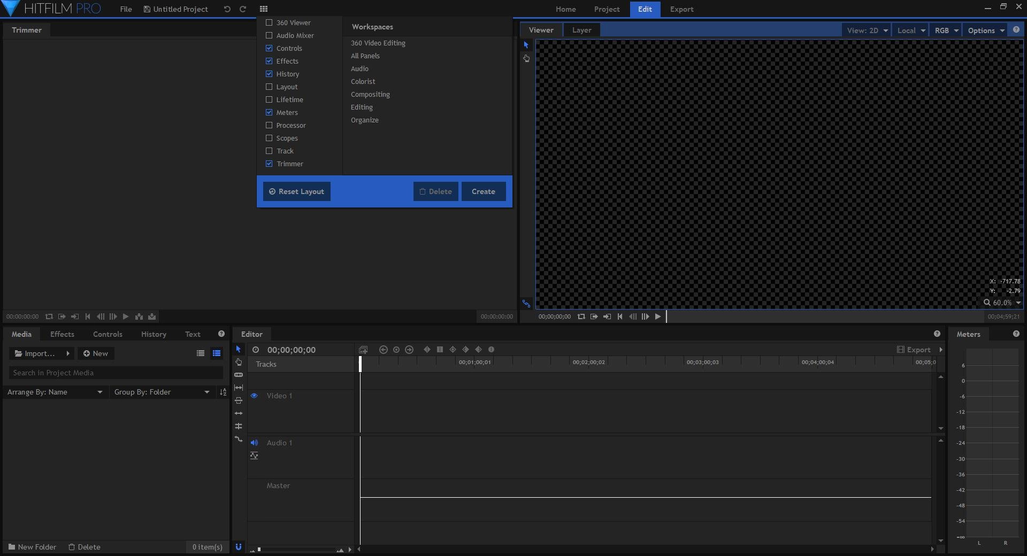Switch media to detailed view icon
Screen dimensions: 1027x556
tap(217, 353)
